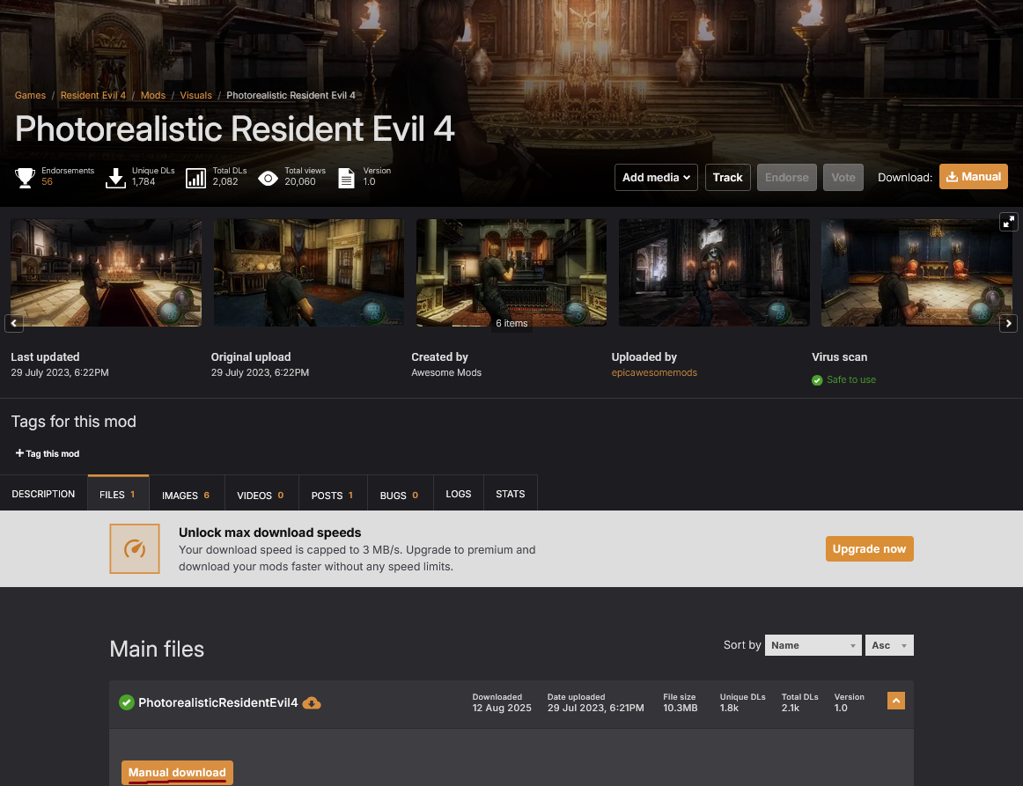This screenshot has height=786, width=1023.
Task: Click the Upgrade now button
Action: coord(869,548)
